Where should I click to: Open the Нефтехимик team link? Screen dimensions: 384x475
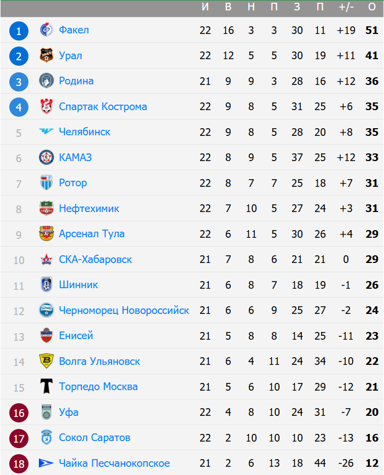click(89, 208)
